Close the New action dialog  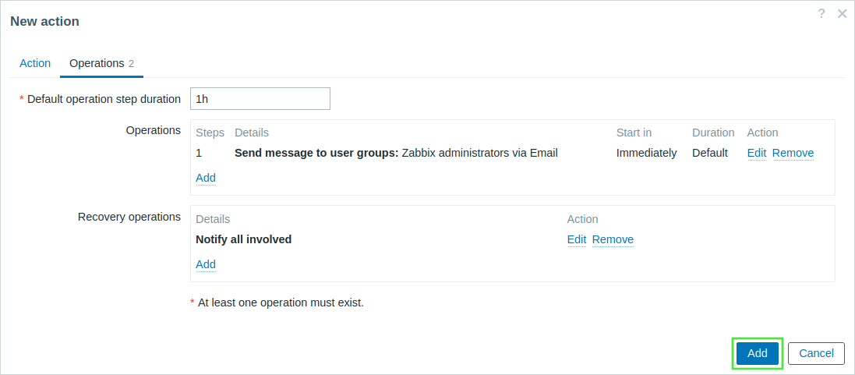tap(842, 14)
